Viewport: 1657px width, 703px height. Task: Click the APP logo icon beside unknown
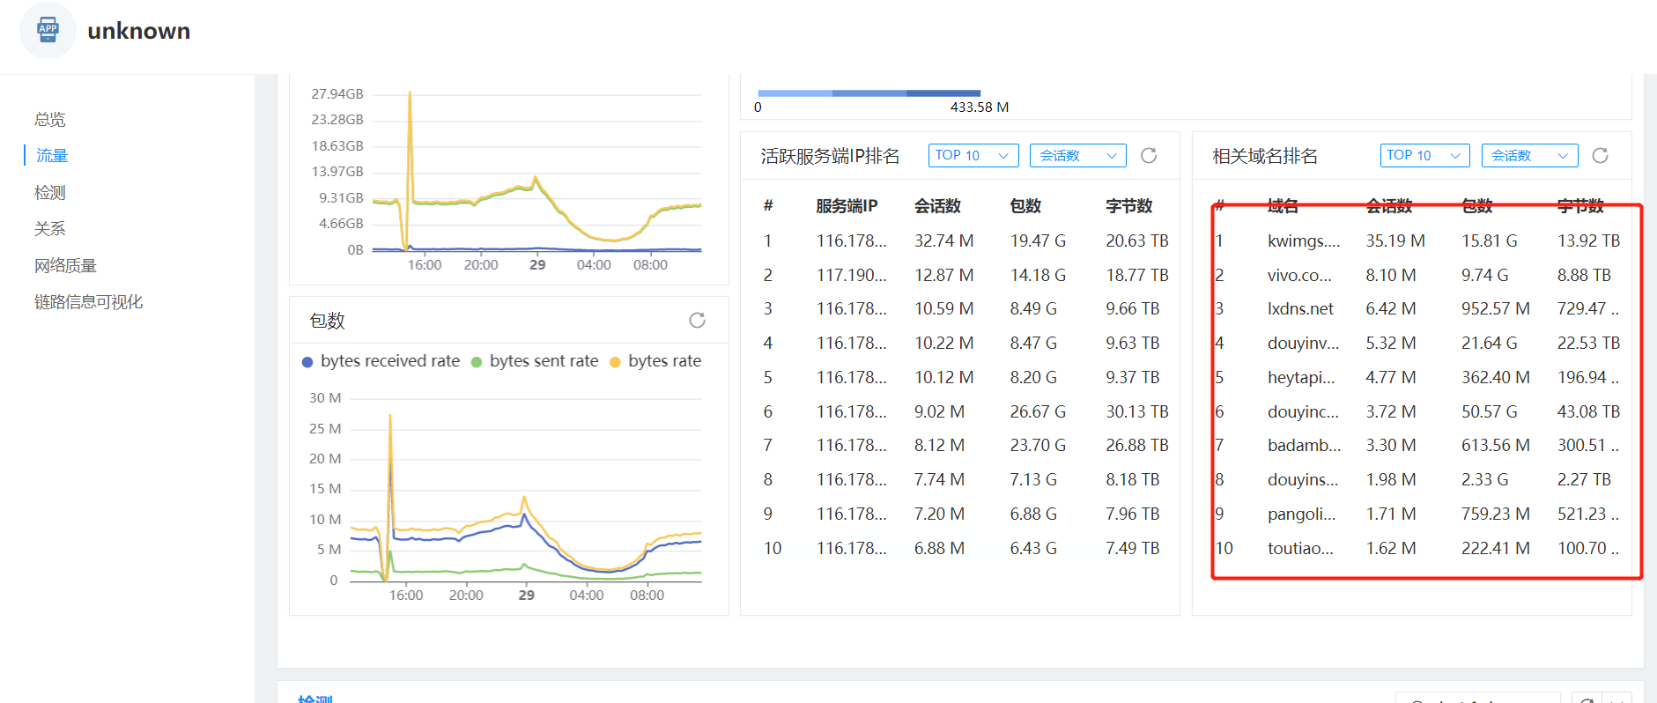[48, 30]
